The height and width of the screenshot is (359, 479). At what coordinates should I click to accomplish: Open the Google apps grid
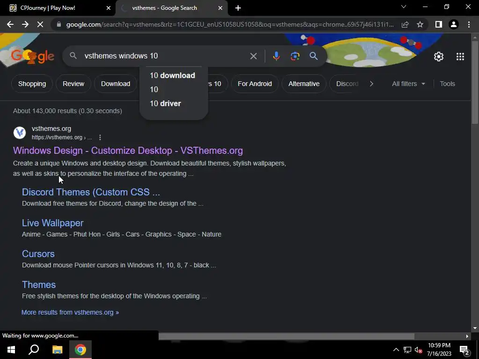click(x=460, y=57)
